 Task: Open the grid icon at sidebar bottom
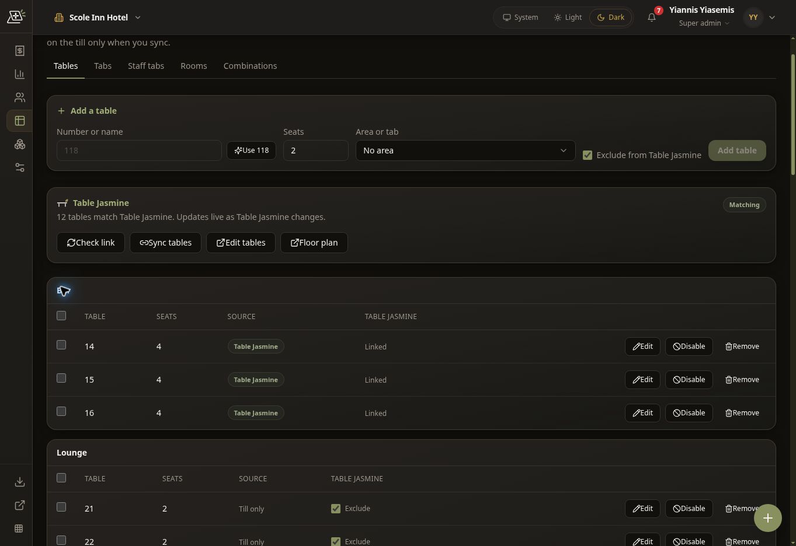pyautogui.click(x=19, y=528)
